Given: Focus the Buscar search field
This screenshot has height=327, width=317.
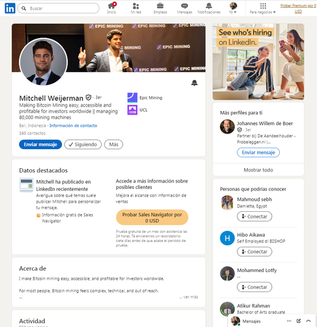Looking at the screenshot, I should (x=59, y=9).
